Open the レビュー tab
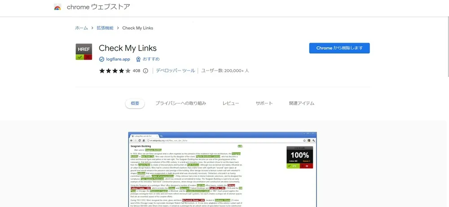The height and width of the screenshot is (207, 449). point(231,103)
